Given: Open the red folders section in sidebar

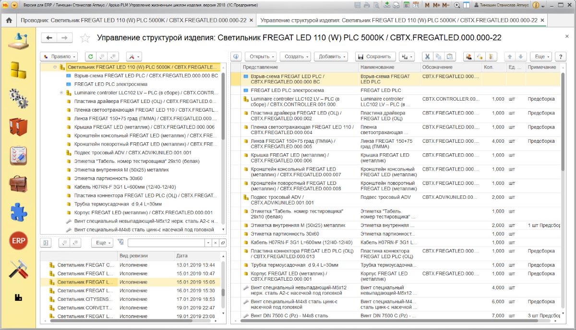Looking at the screenshot, I should coord(18,126).
